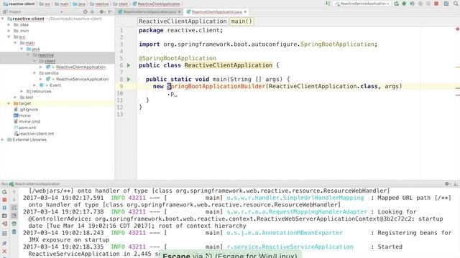The width and height of the screenshot is (460, 258).
Task: Collapse the main folder arrow
Action: 15,43
